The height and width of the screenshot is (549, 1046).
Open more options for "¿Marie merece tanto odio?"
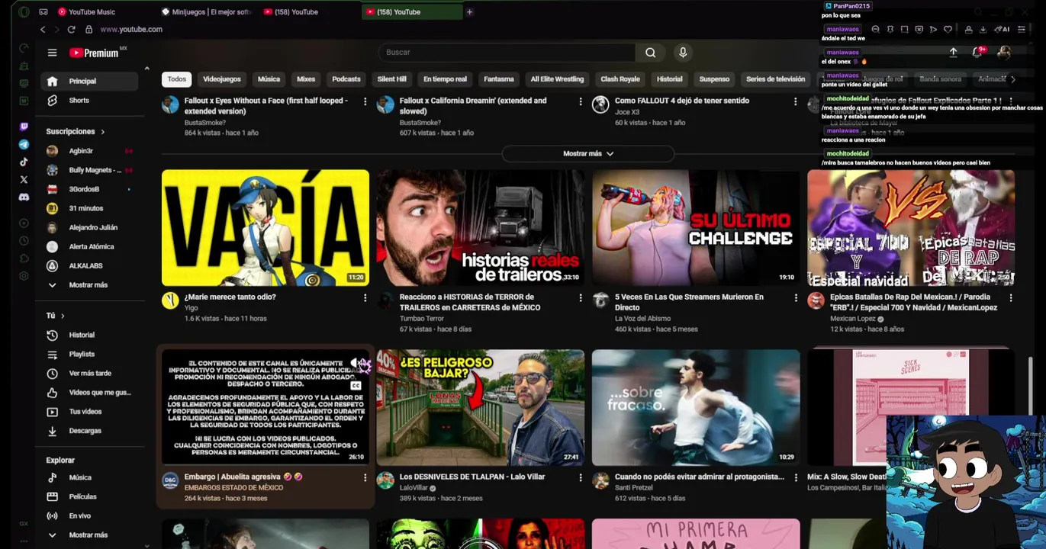coord(365,297)
